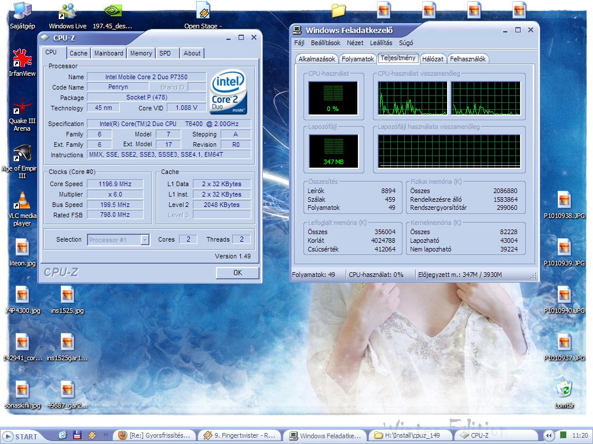Click Task Manager title bar icon
This screenshot has height=444, width=593.
(x=297, y=30)
